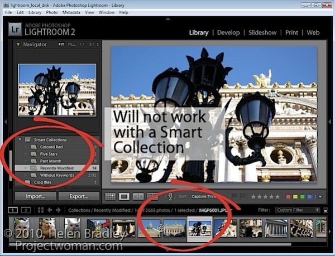
Task: Click the a-z sort direction icon
Action: coord(170,196)
